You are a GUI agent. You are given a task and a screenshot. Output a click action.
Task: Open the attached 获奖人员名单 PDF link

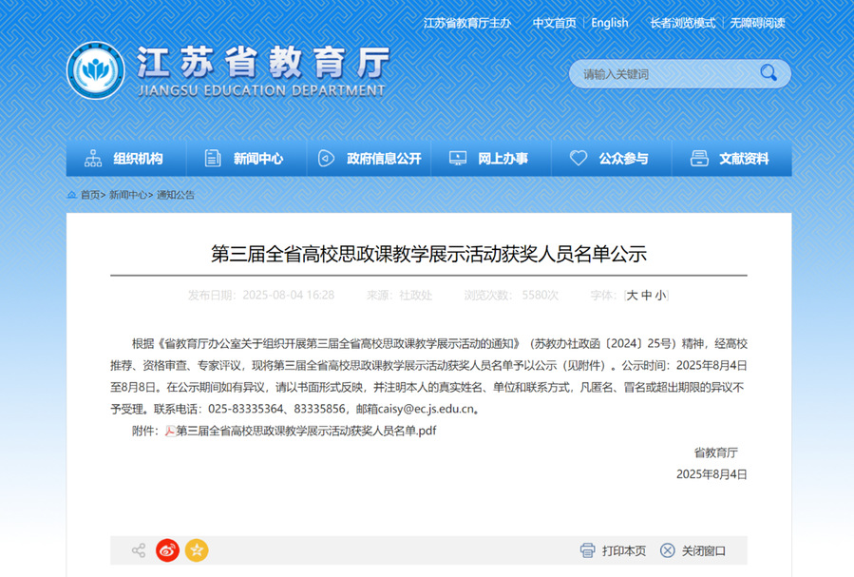coord(306,431)
